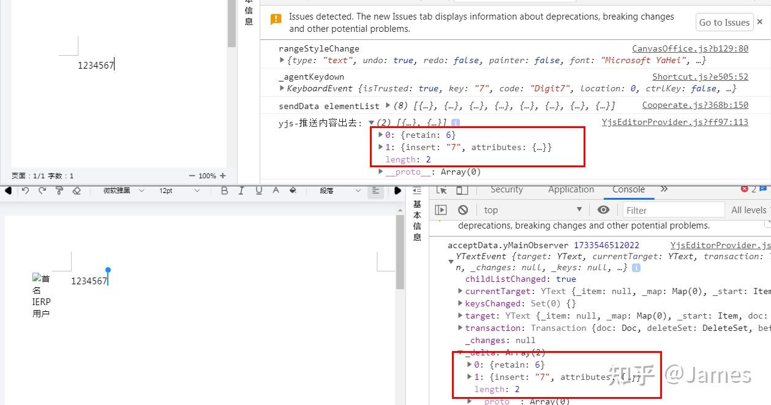Click the Clear Console icon

click(x=463, y=210)
